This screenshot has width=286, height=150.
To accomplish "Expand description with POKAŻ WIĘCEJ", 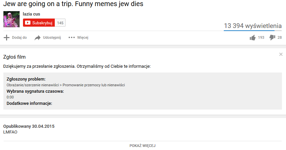I will coord(142,146).
